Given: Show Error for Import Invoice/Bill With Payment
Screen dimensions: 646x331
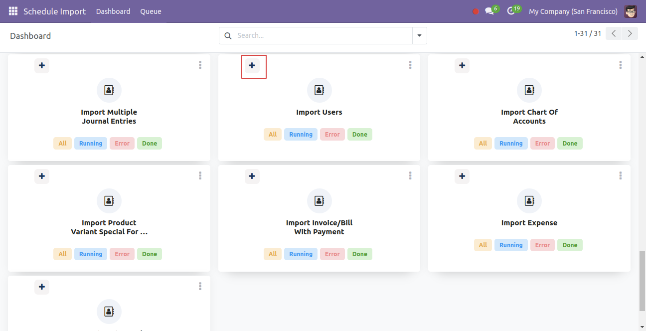Looking at the screenshot, I should tap(332, 254).
